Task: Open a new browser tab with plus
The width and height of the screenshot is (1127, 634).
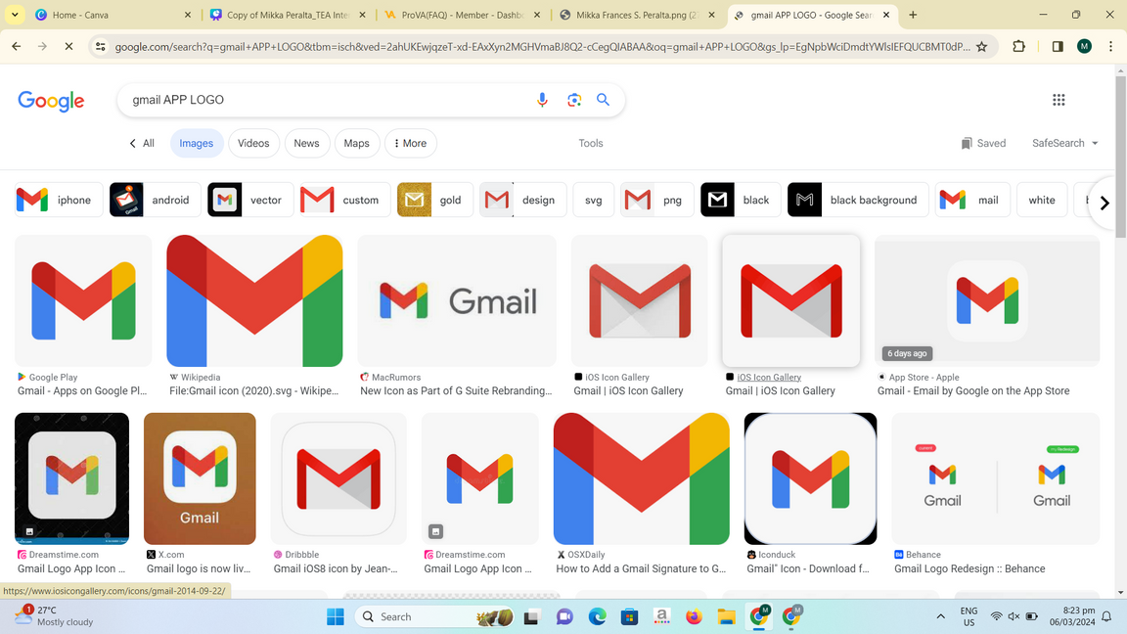Action: (913, 15)
